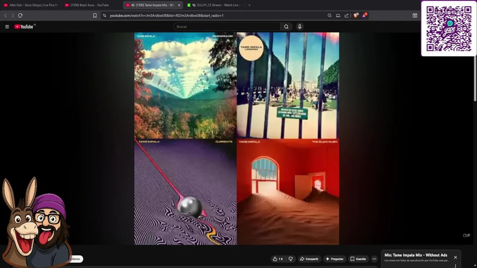
Task: Switch to ZULLYY_CS Stream tab
Action: pyautogui.click(x=214, y=5)
